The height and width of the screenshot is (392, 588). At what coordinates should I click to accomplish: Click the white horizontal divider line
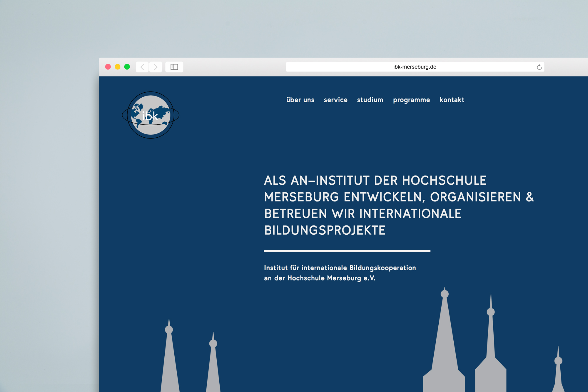[347, 251]
